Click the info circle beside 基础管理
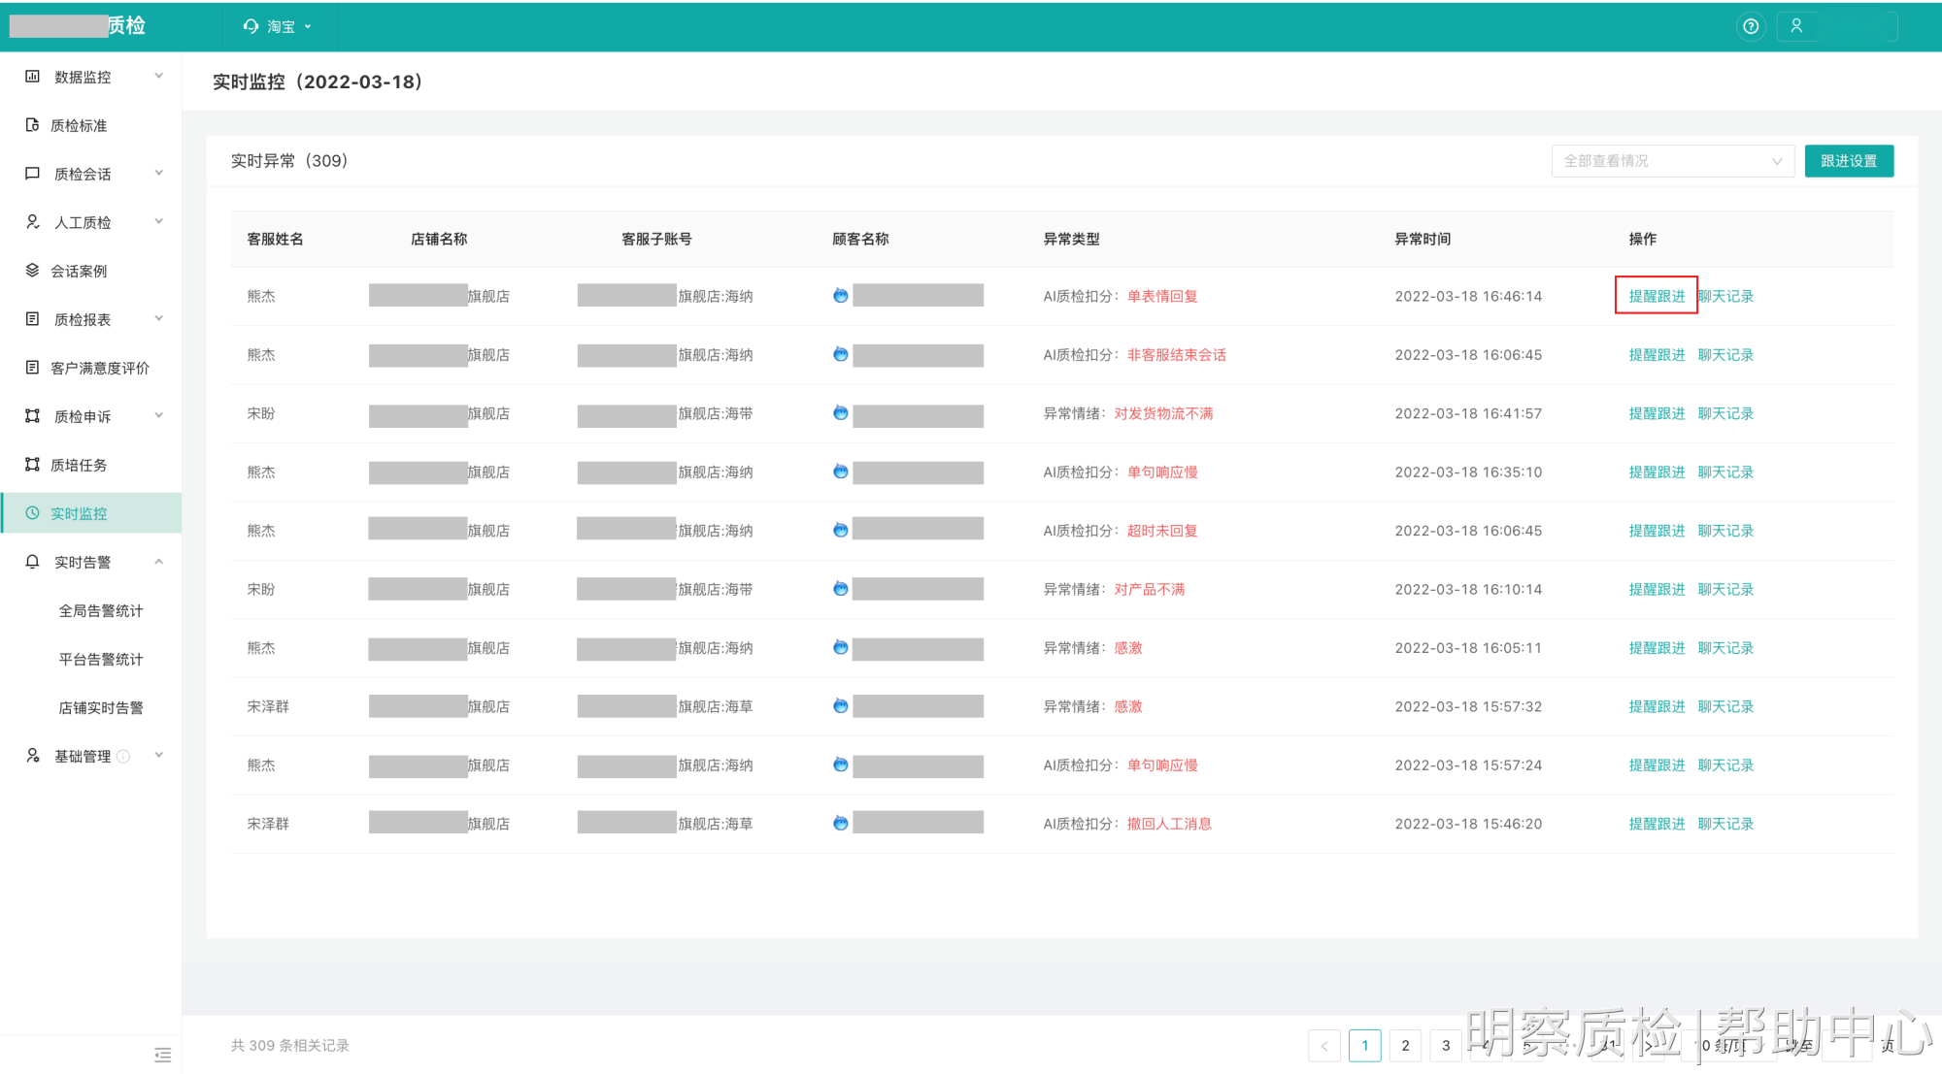The image size is (1942, 1074). [123, 756]
